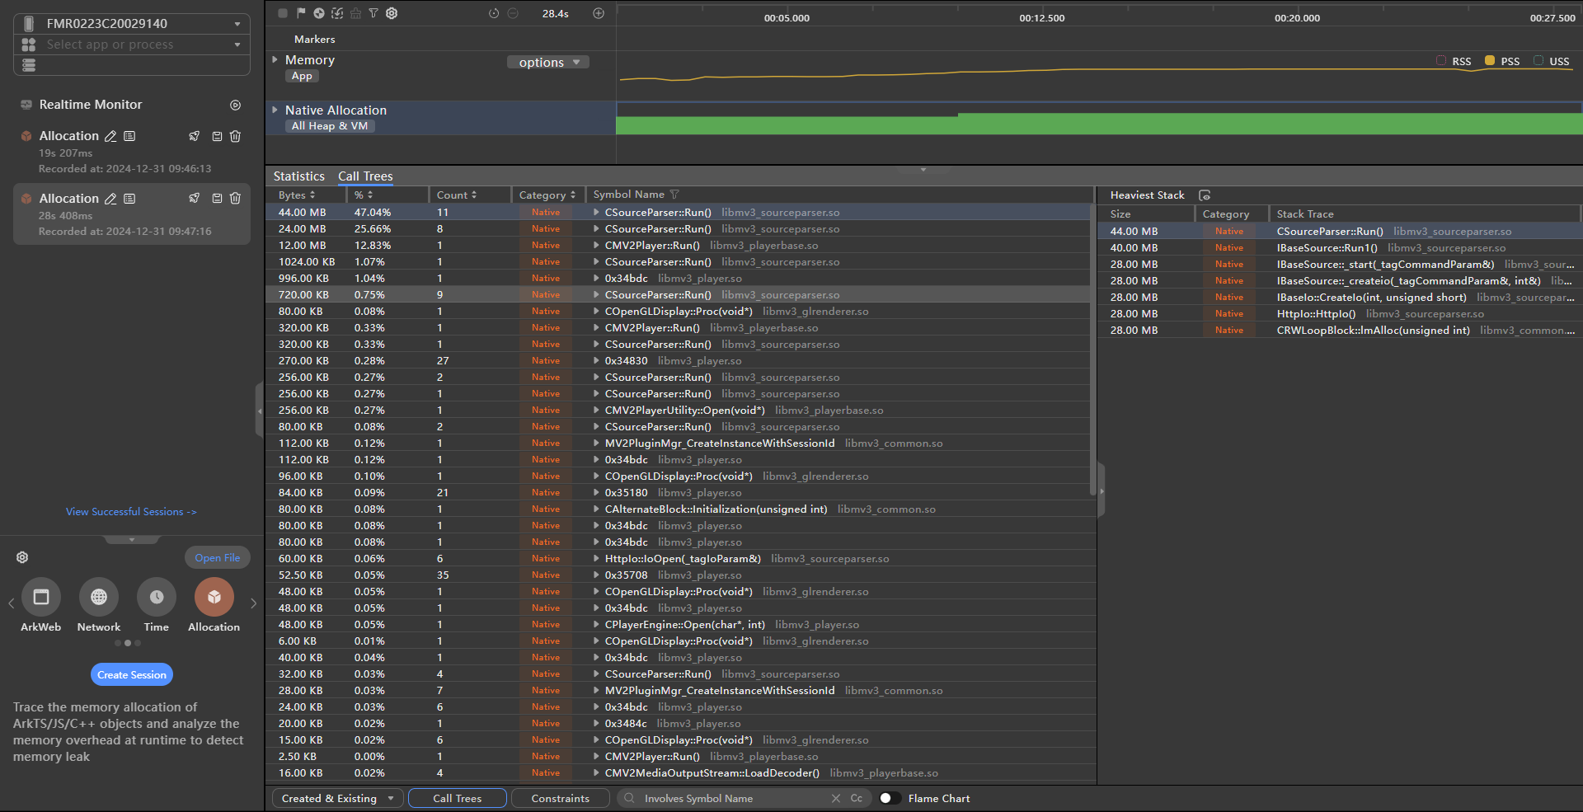Sort by the Bytes column header
This screenshot has height=812, width=1583.
[297, 195]
